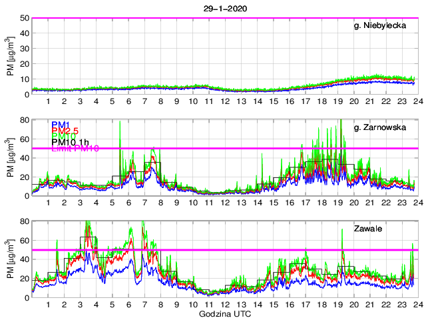Viewport: 426px width, 320px height.
Task: Click the 50 y-axis tick in top plot
Action: [25, 18]
